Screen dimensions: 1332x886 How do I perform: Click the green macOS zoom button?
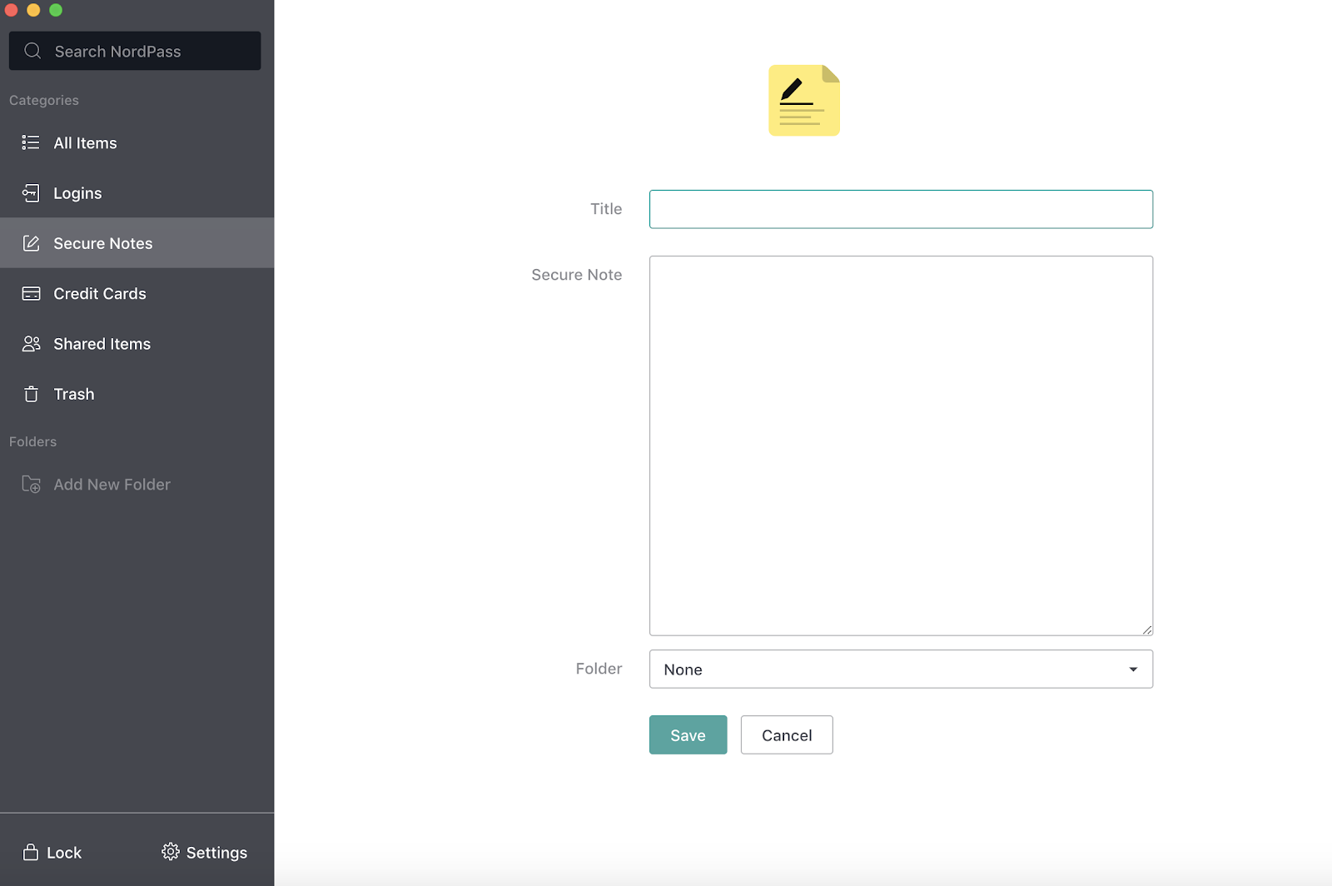(x=56, y=10)
